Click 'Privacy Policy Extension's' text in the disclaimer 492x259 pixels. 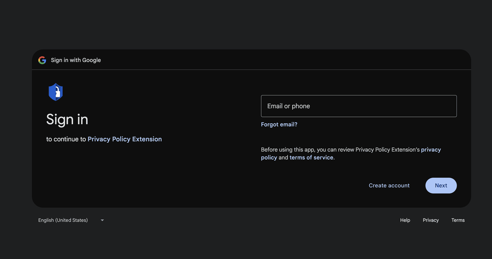(387, 149)
